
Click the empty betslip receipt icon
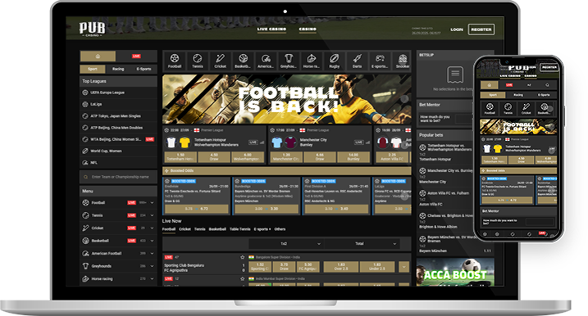point(455,74)
